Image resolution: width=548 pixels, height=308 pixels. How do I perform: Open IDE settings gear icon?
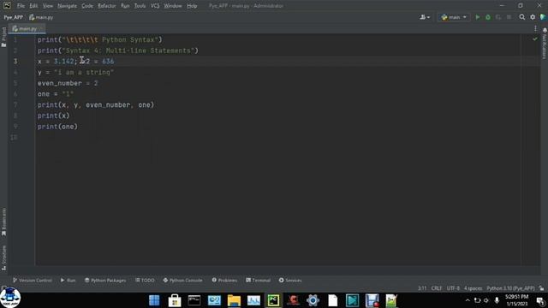[533, 17]
